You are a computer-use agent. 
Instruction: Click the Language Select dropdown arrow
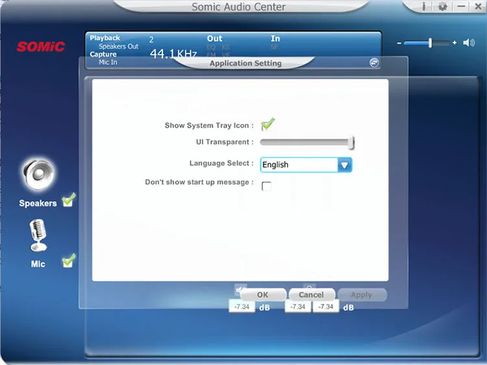344,165
